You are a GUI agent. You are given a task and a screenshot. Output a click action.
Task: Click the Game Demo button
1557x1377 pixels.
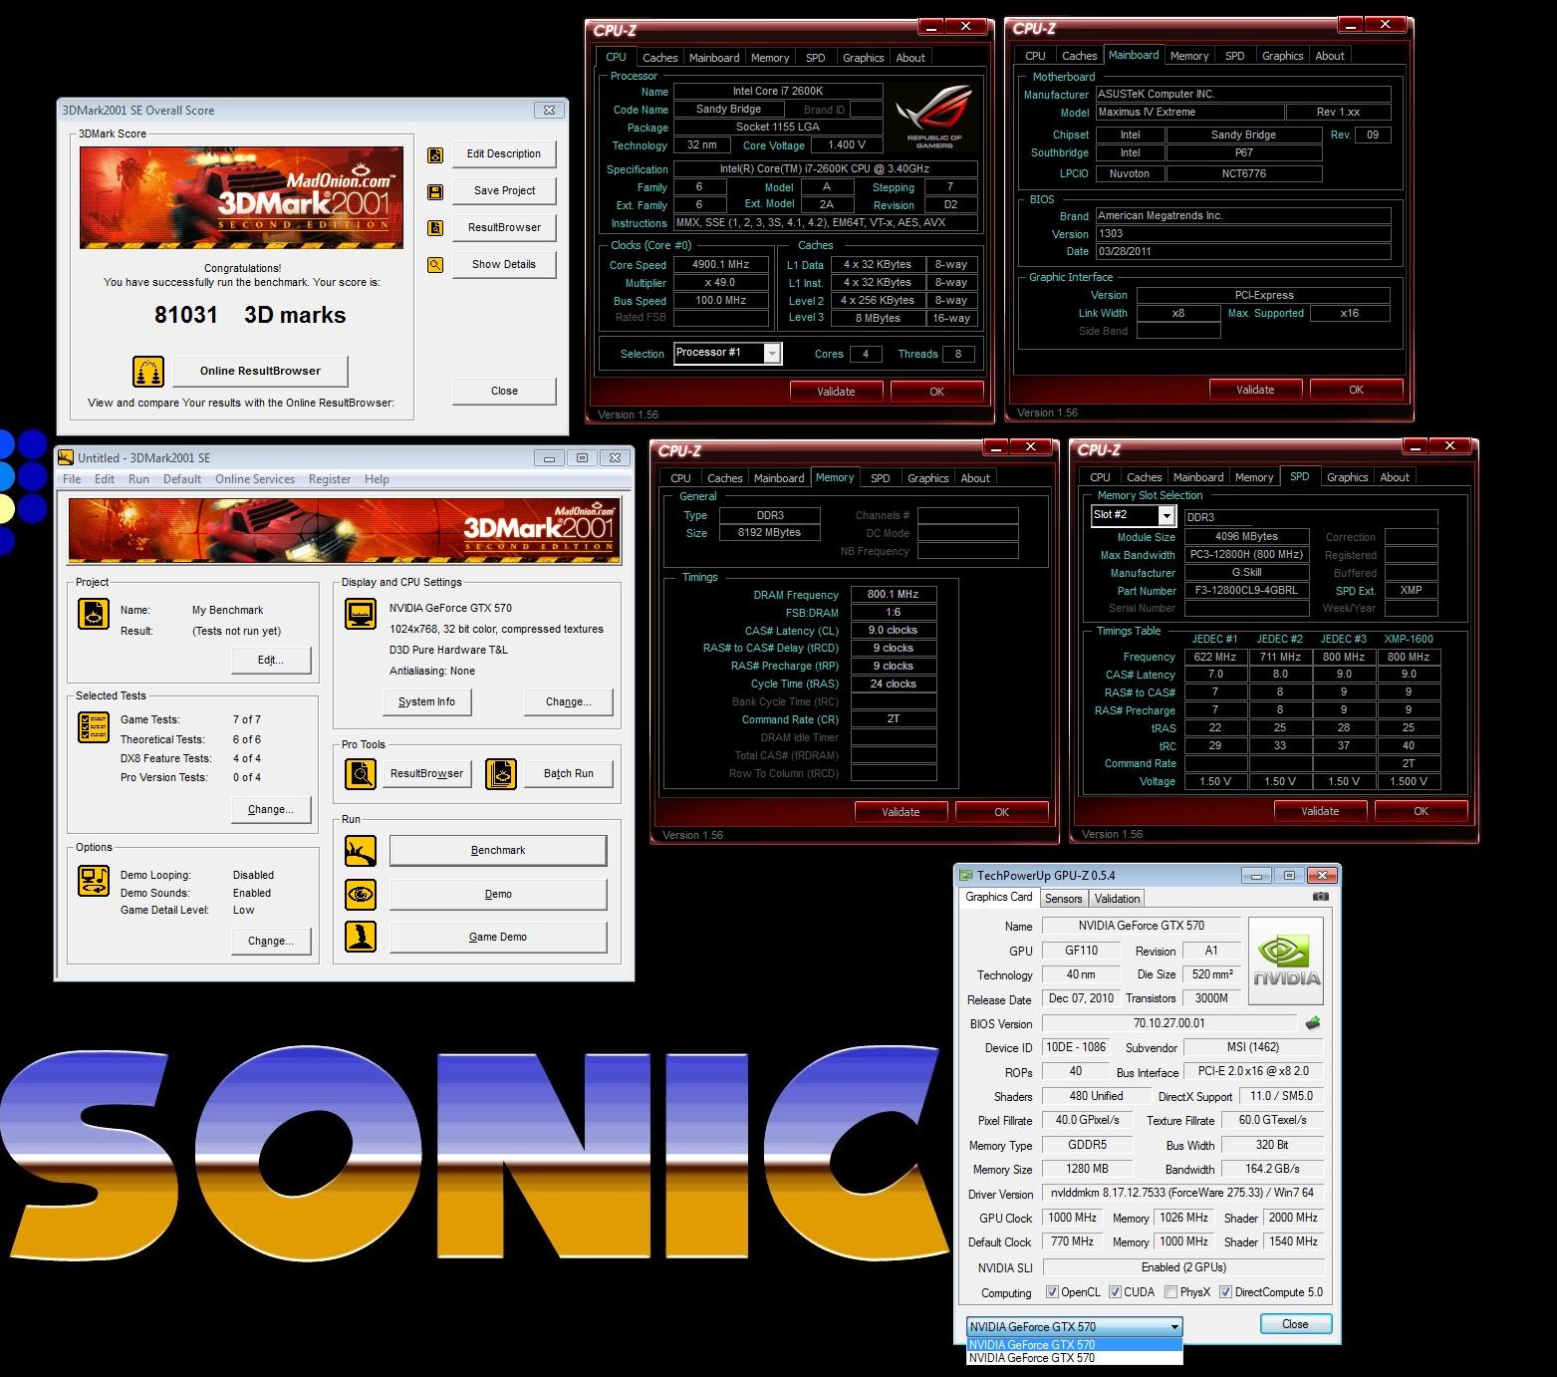tap(498, 938)
